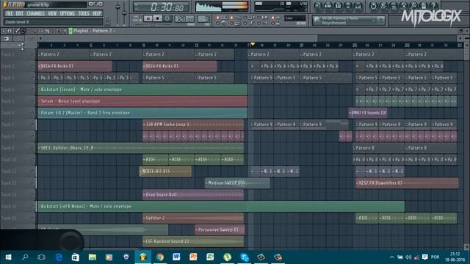Open the Playlist view shortcut icon
This screenshot has width=470, height=264.
(x=318, y=6)
